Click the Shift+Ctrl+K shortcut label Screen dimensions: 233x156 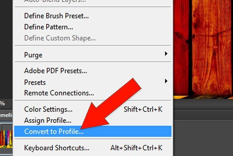[143, 109]
